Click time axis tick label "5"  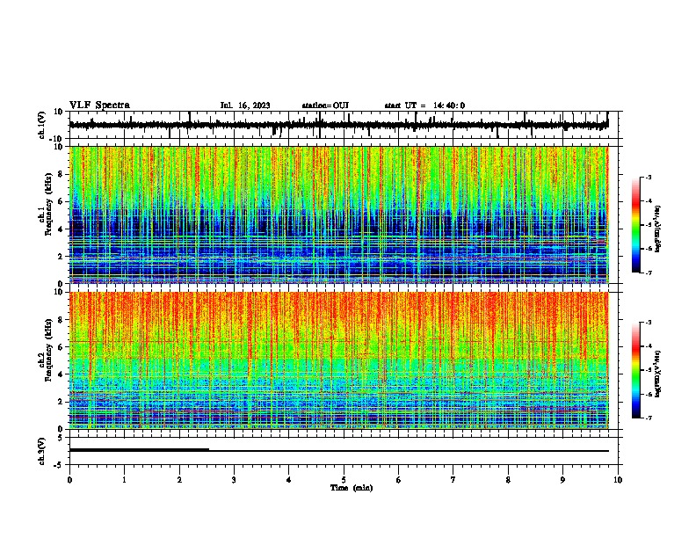pyautogui.click(x=344, y=480)
